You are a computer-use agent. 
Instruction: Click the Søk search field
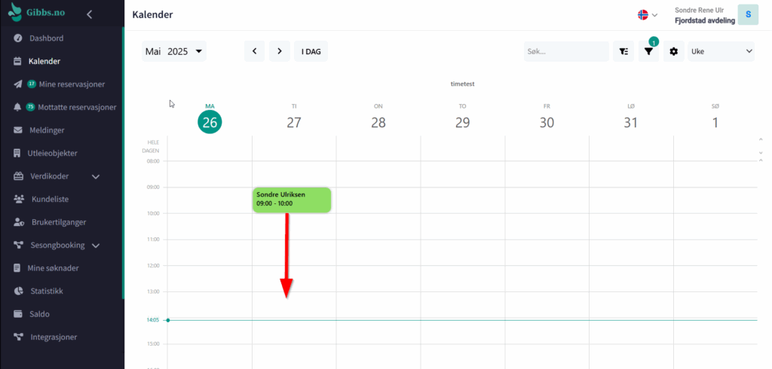(x=566, y=51)
